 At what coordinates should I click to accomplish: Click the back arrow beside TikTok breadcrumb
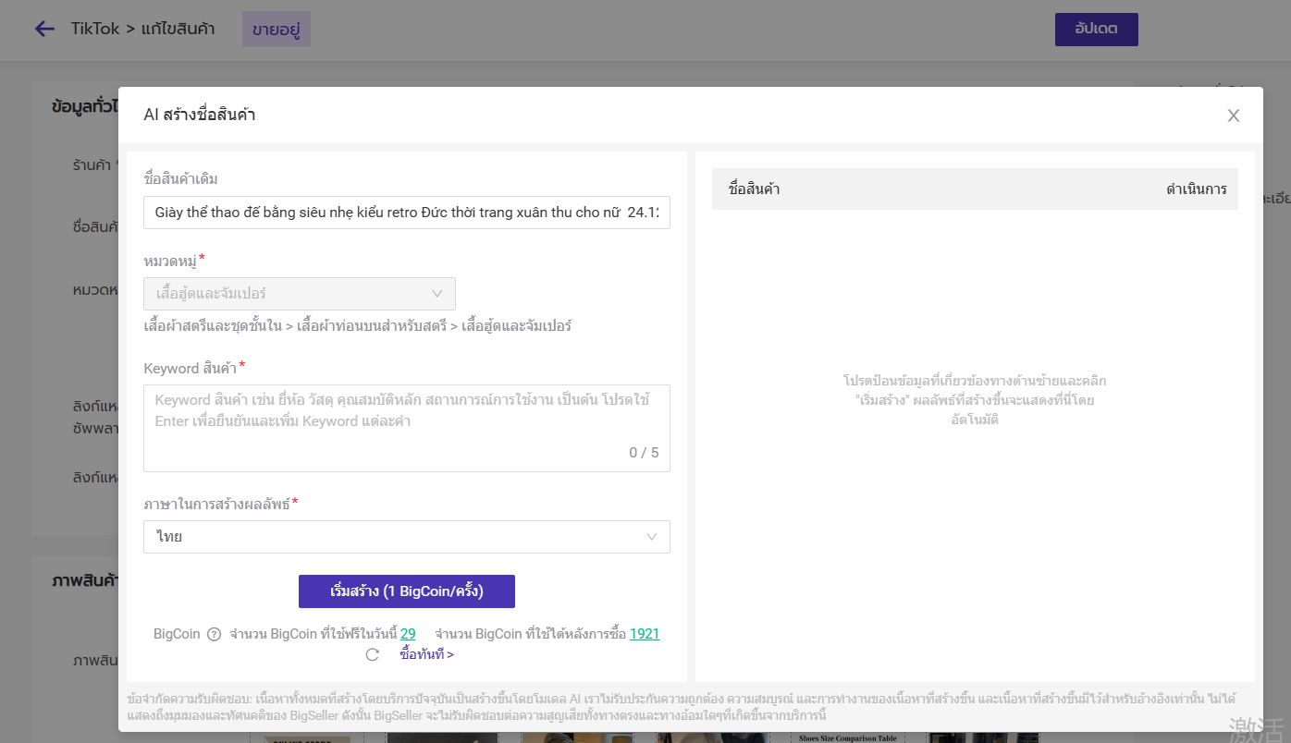44,29
